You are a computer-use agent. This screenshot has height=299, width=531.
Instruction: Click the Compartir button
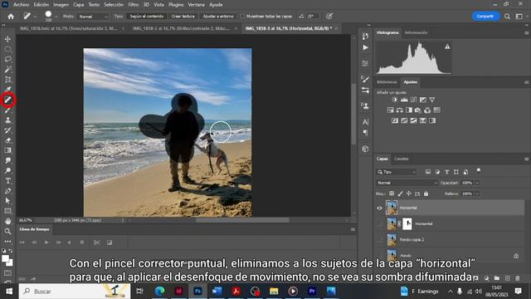click(x=485, y=17)
